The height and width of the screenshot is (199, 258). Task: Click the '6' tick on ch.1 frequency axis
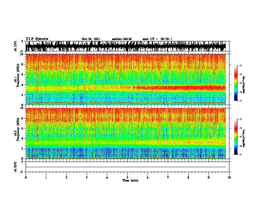point(23,74)
